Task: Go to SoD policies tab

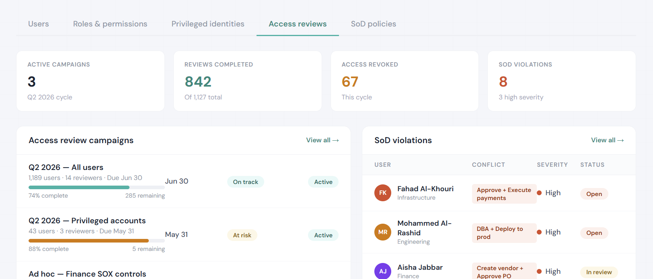Action: point(374,24)
